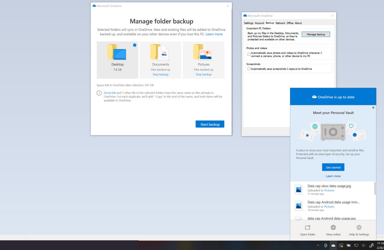Open file icon for Data cap xbox data usage.jpg

[x=299, y=189]
